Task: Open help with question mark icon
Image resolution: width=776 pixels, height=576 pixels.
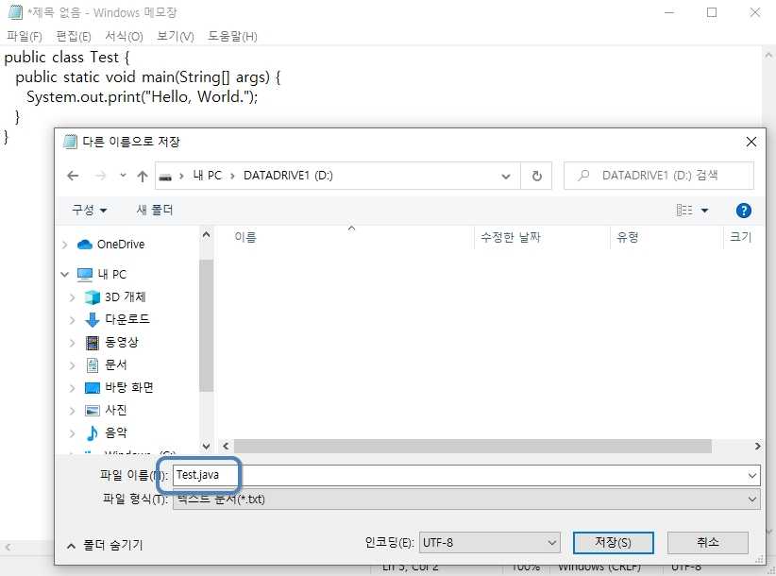Action: 743,211
